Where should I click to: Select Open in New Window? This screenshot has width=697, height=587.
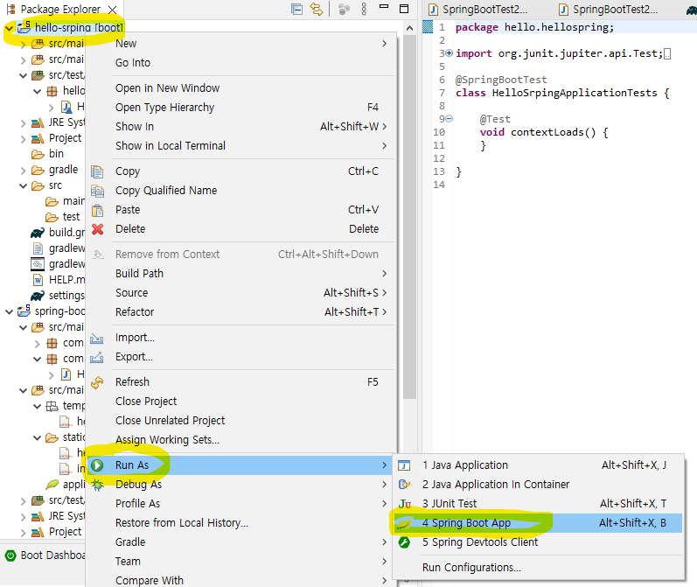point(240,88)
